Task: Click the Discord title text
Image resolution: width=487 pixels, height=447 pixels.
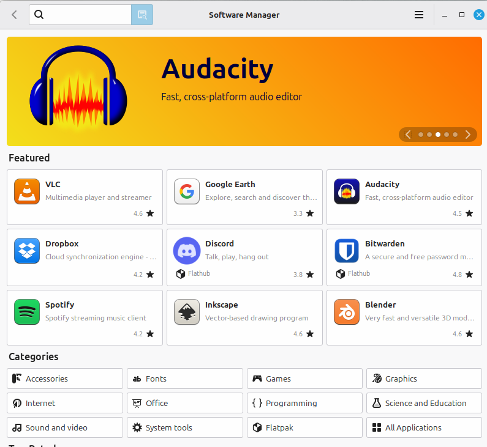Action: [x=219, y=243]
